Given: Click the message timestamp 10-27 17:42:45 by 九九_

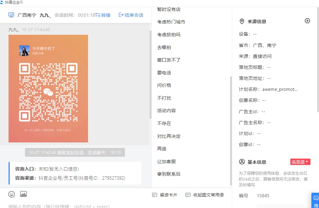Looking at the screenshot, I should 36,30.
